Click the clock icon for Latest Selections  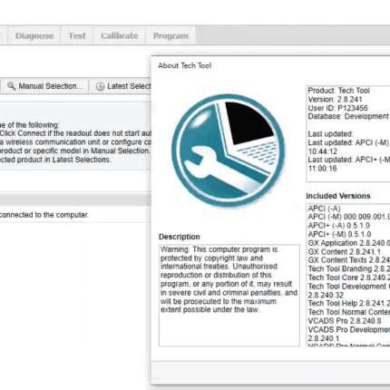coord(100,86)
